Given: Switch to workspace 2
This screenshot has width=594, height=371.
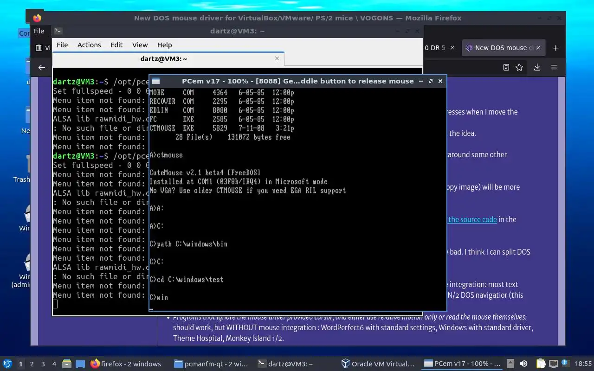Looking at the screenshot, I should (x=32, y=364).
